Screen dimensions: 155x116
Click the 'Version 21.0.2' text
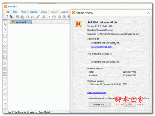pos(94,26)
